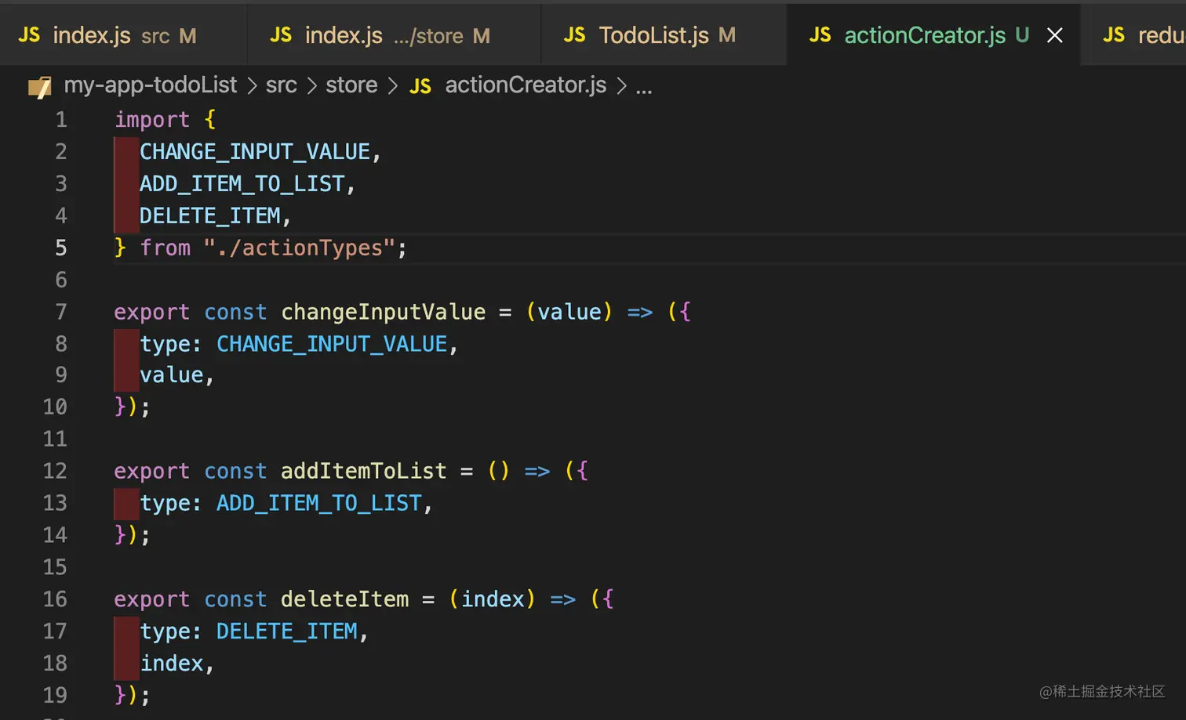Click the changeInputValue function name
The width and height of the screenshot is (1186, 720).
(384, 313)
